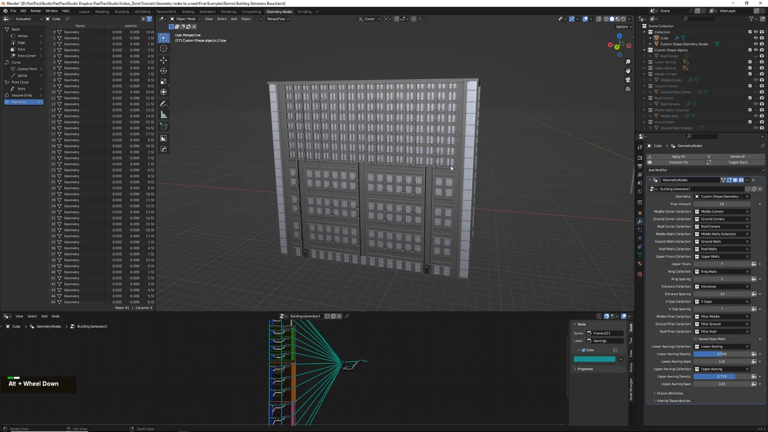
Task: Select the Add Cube tool
Action: pyautogui.click(x=163, y=126)
